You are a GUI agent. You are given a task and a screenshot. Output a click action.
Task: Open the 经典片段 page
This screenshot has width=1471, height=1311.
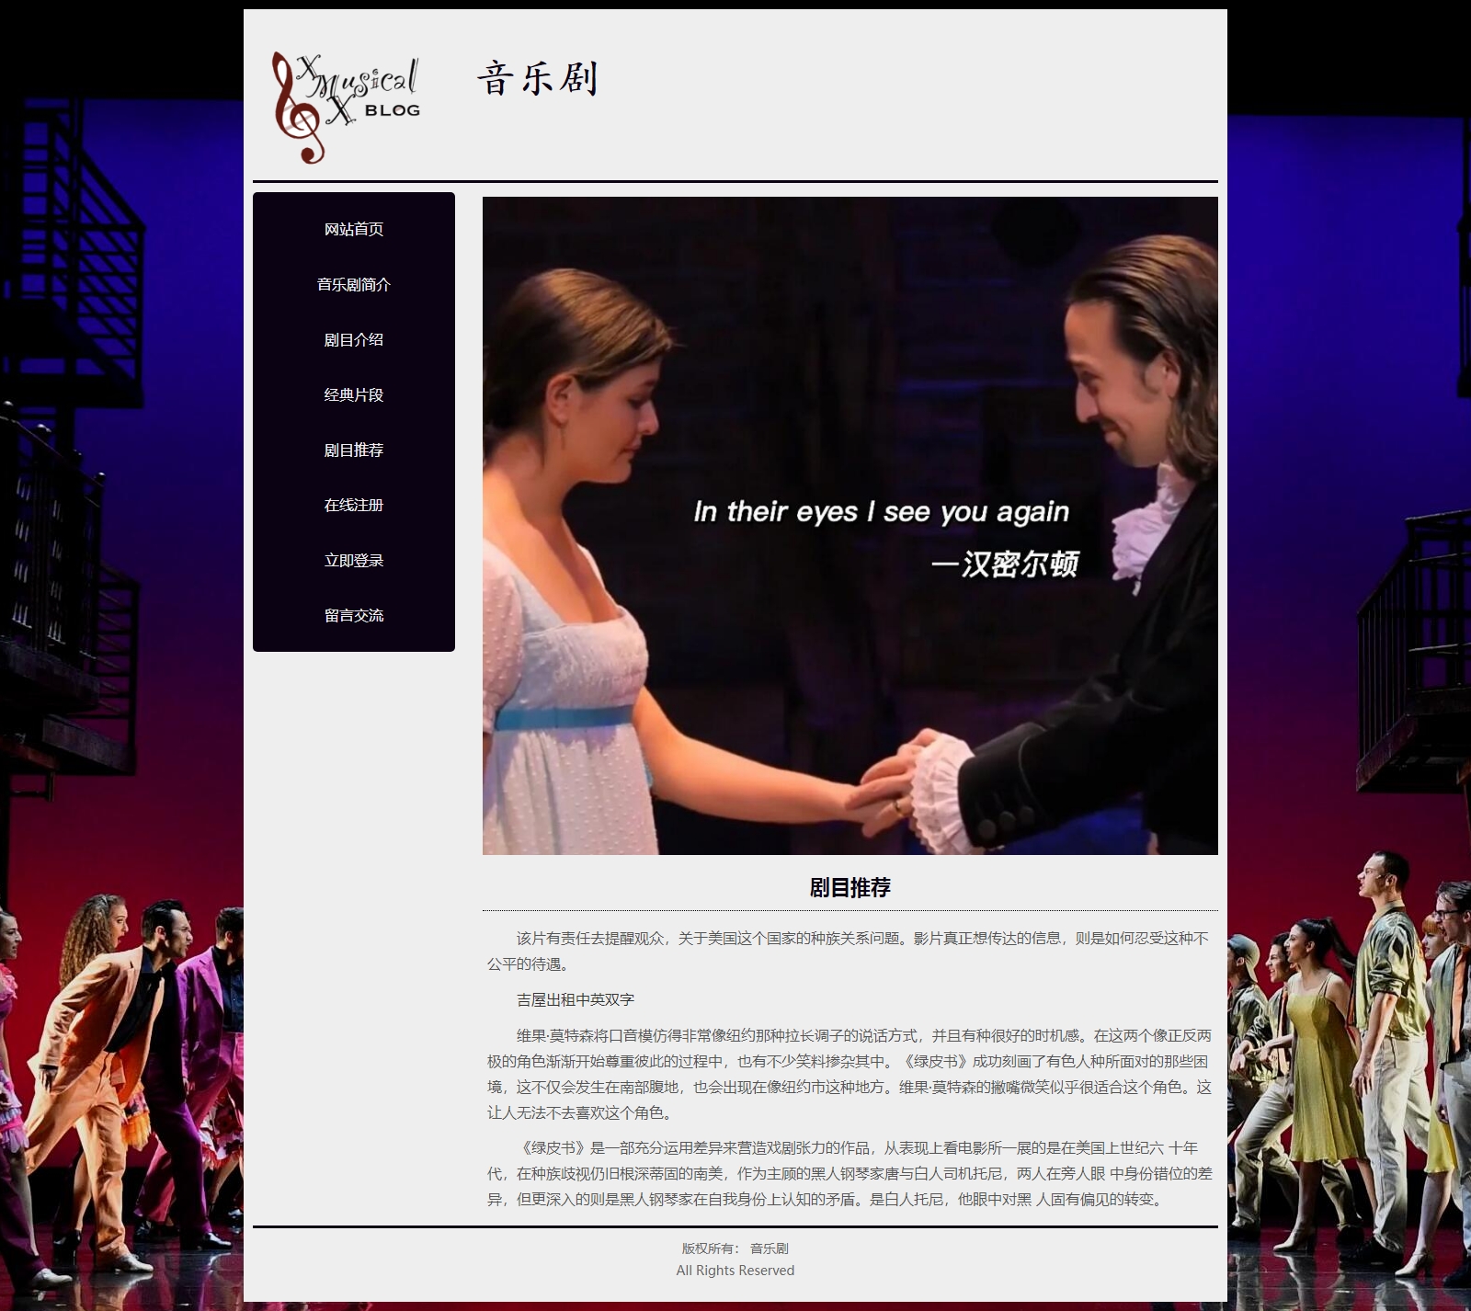click(354, 394)
